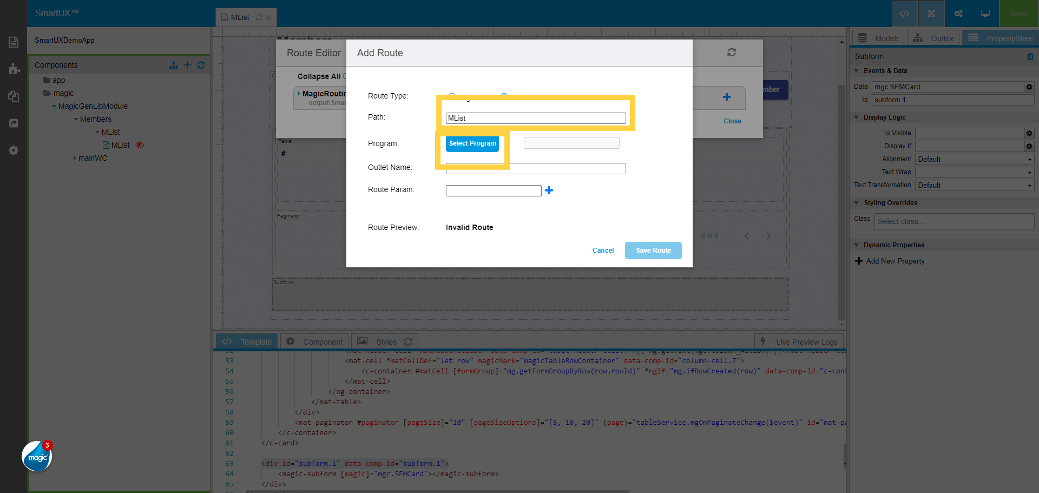The width and height of the screenshot is (1039, 493).
Task: Click the gears settings icon in the top toolbar
Action: click(958, 14)
